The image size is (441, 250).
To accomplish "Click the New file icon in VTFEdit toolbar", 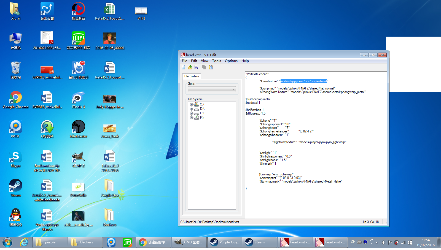I will (184, 67).
